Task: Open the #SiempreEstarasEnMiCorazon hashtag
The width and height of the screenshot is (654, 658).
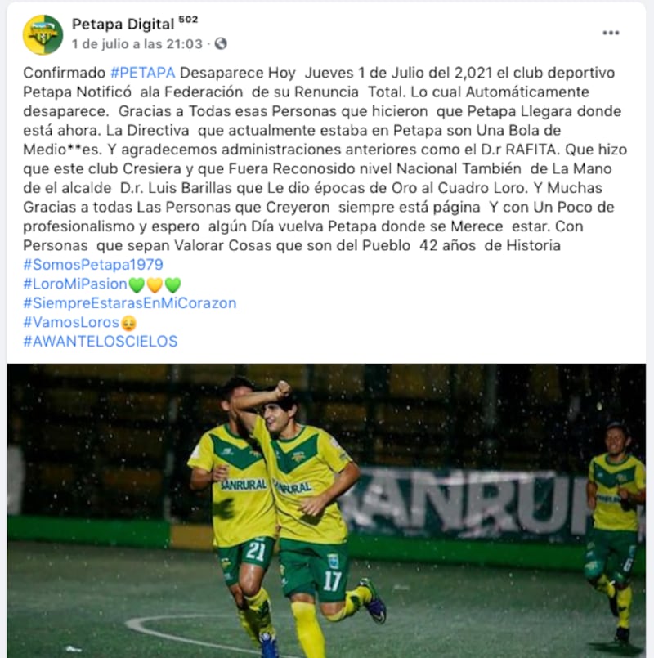Action: [x=130, y=303]
